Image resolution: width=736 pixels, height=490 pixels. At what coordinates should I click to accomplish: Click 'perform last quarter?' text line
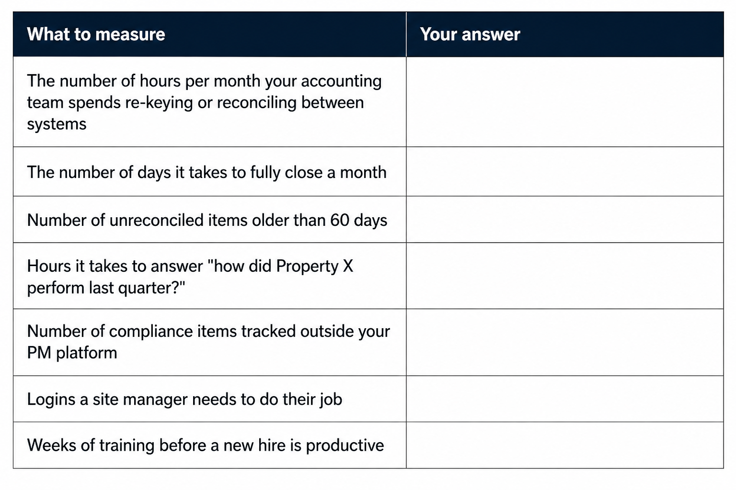106,288
